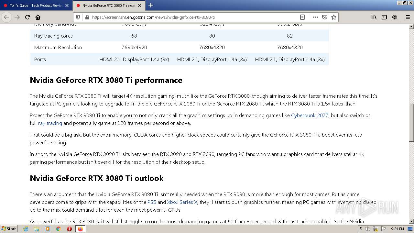This screenshot has height=233, width=414.
Task: Close the Nvidia GeForce RTX 3080 Ti tab
Action: pos(140,6)
